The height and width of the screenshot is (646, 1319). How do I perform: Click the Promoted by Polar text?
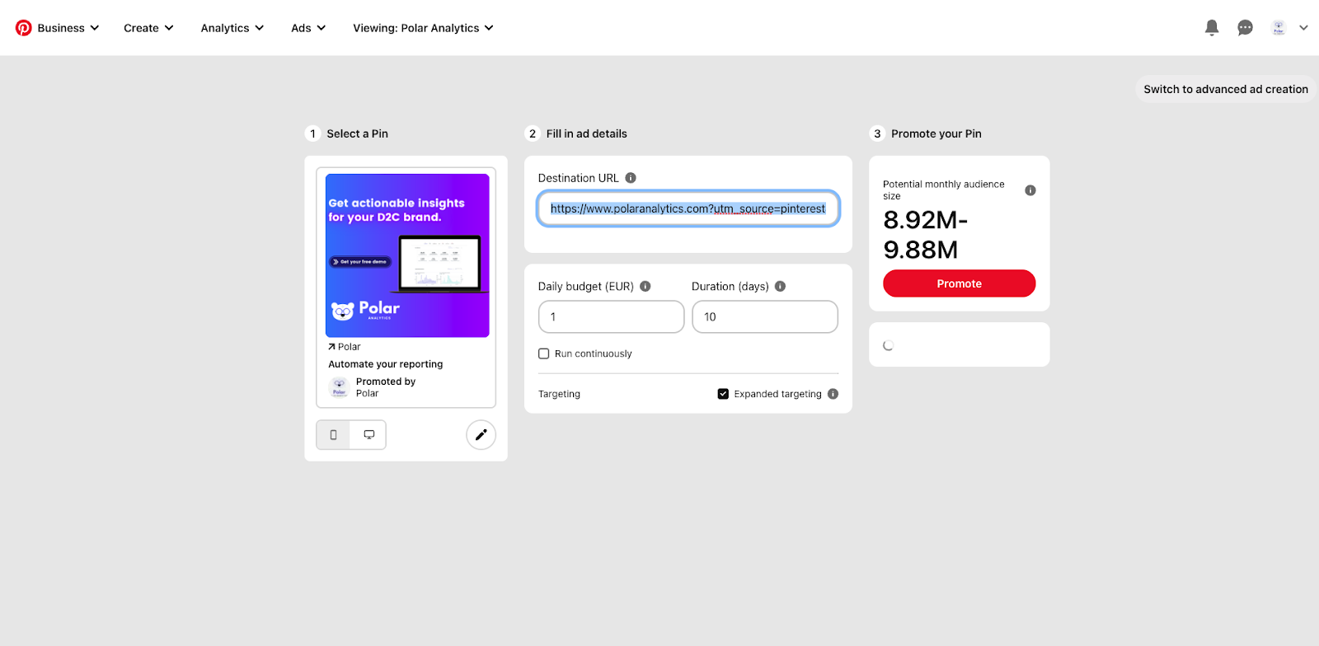coord(386,387)
